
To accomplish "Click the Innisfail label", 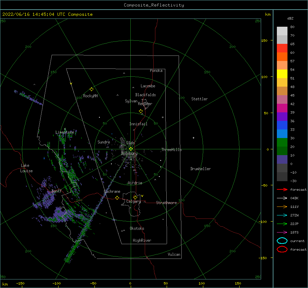I will [138, 124].
